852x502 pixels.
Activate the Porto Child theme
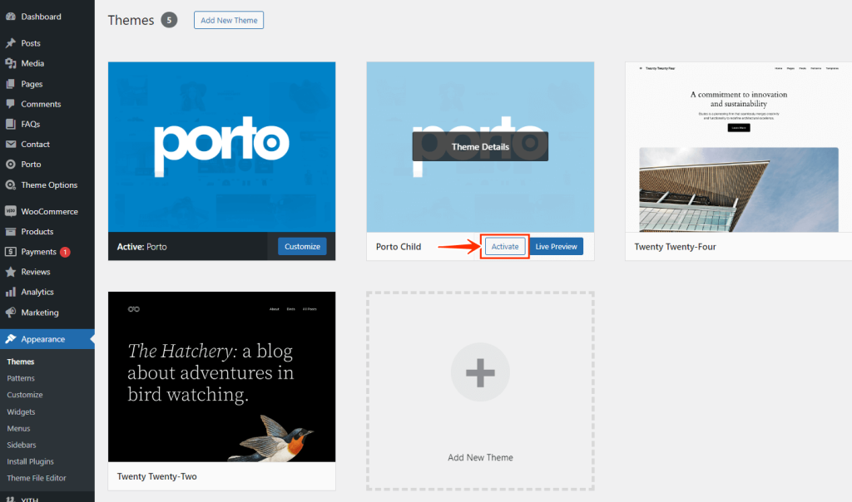click(505, 246)
